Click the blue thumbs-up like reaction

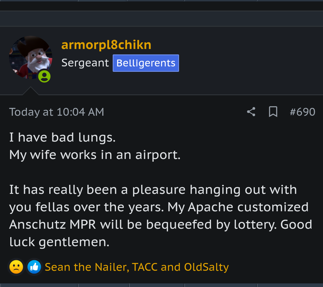pos(34,267)
